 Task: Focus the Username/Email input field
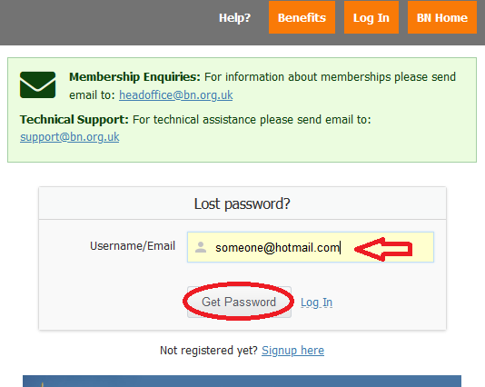tap(311, 247)
